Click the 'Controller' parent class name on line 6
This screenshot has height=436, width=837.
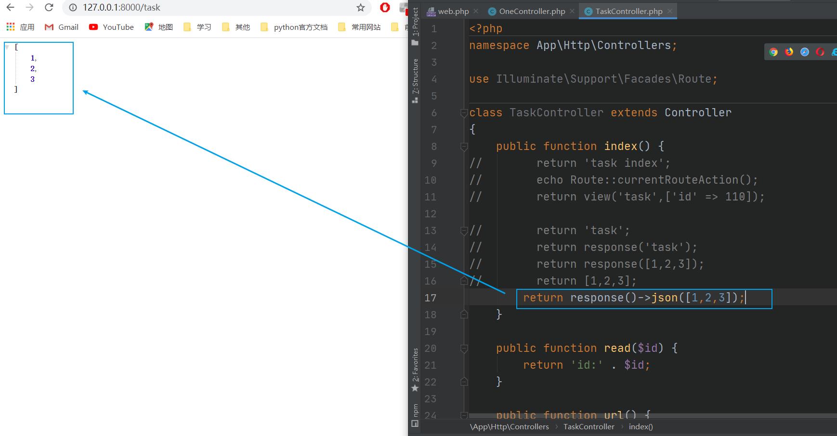tap(698, 113)
